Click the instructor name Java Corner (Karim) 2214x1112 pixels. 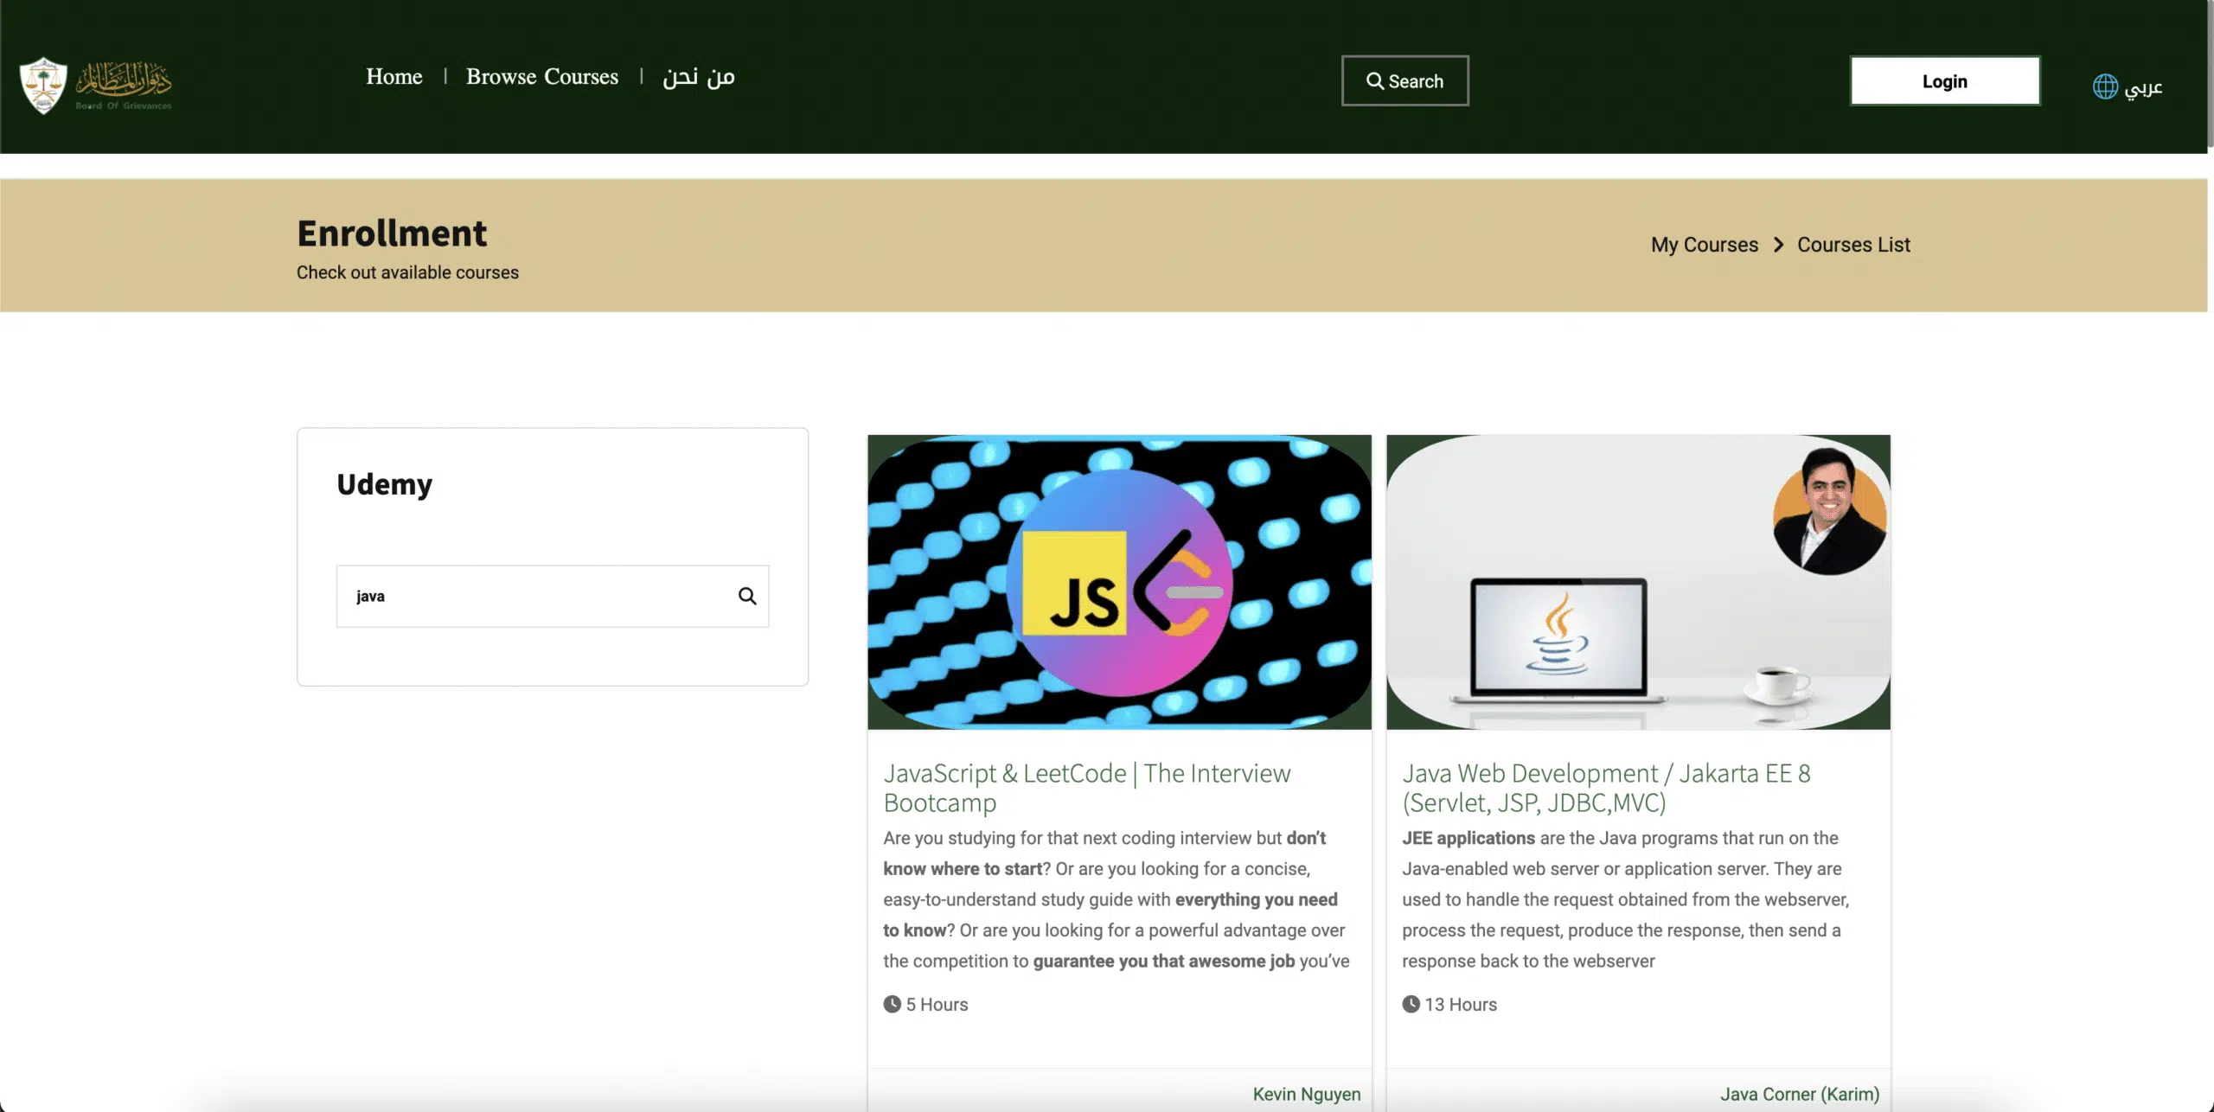click(x=1800, y=1094)
